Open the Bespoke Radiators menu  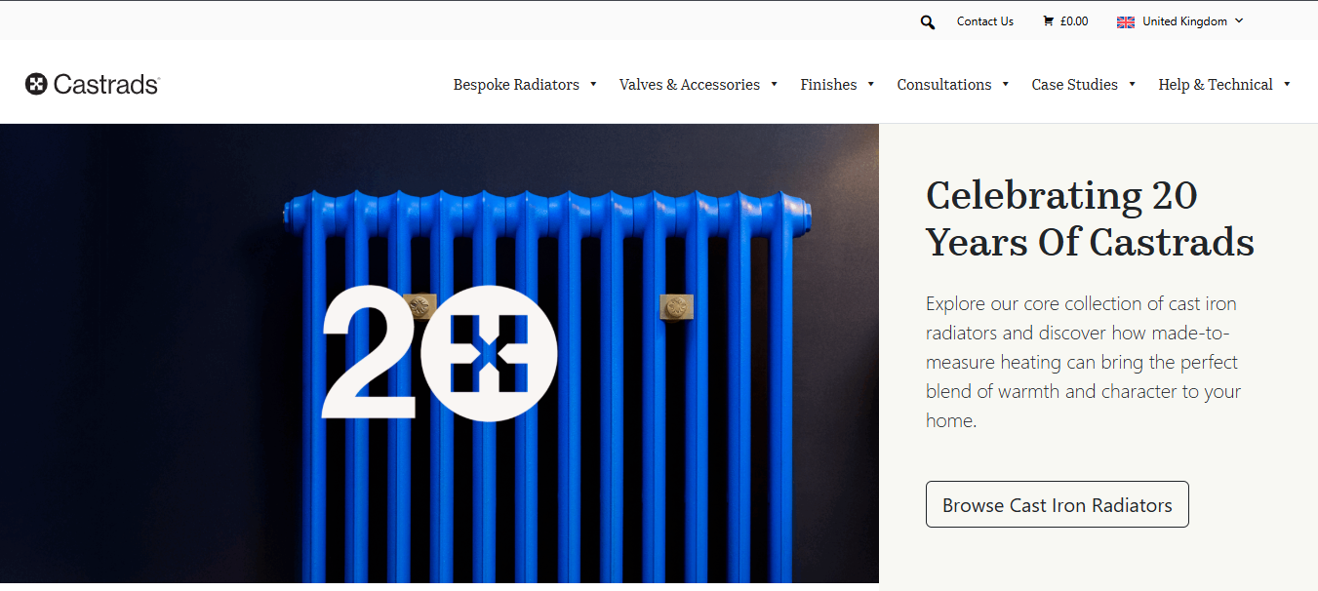pos(516,85)
